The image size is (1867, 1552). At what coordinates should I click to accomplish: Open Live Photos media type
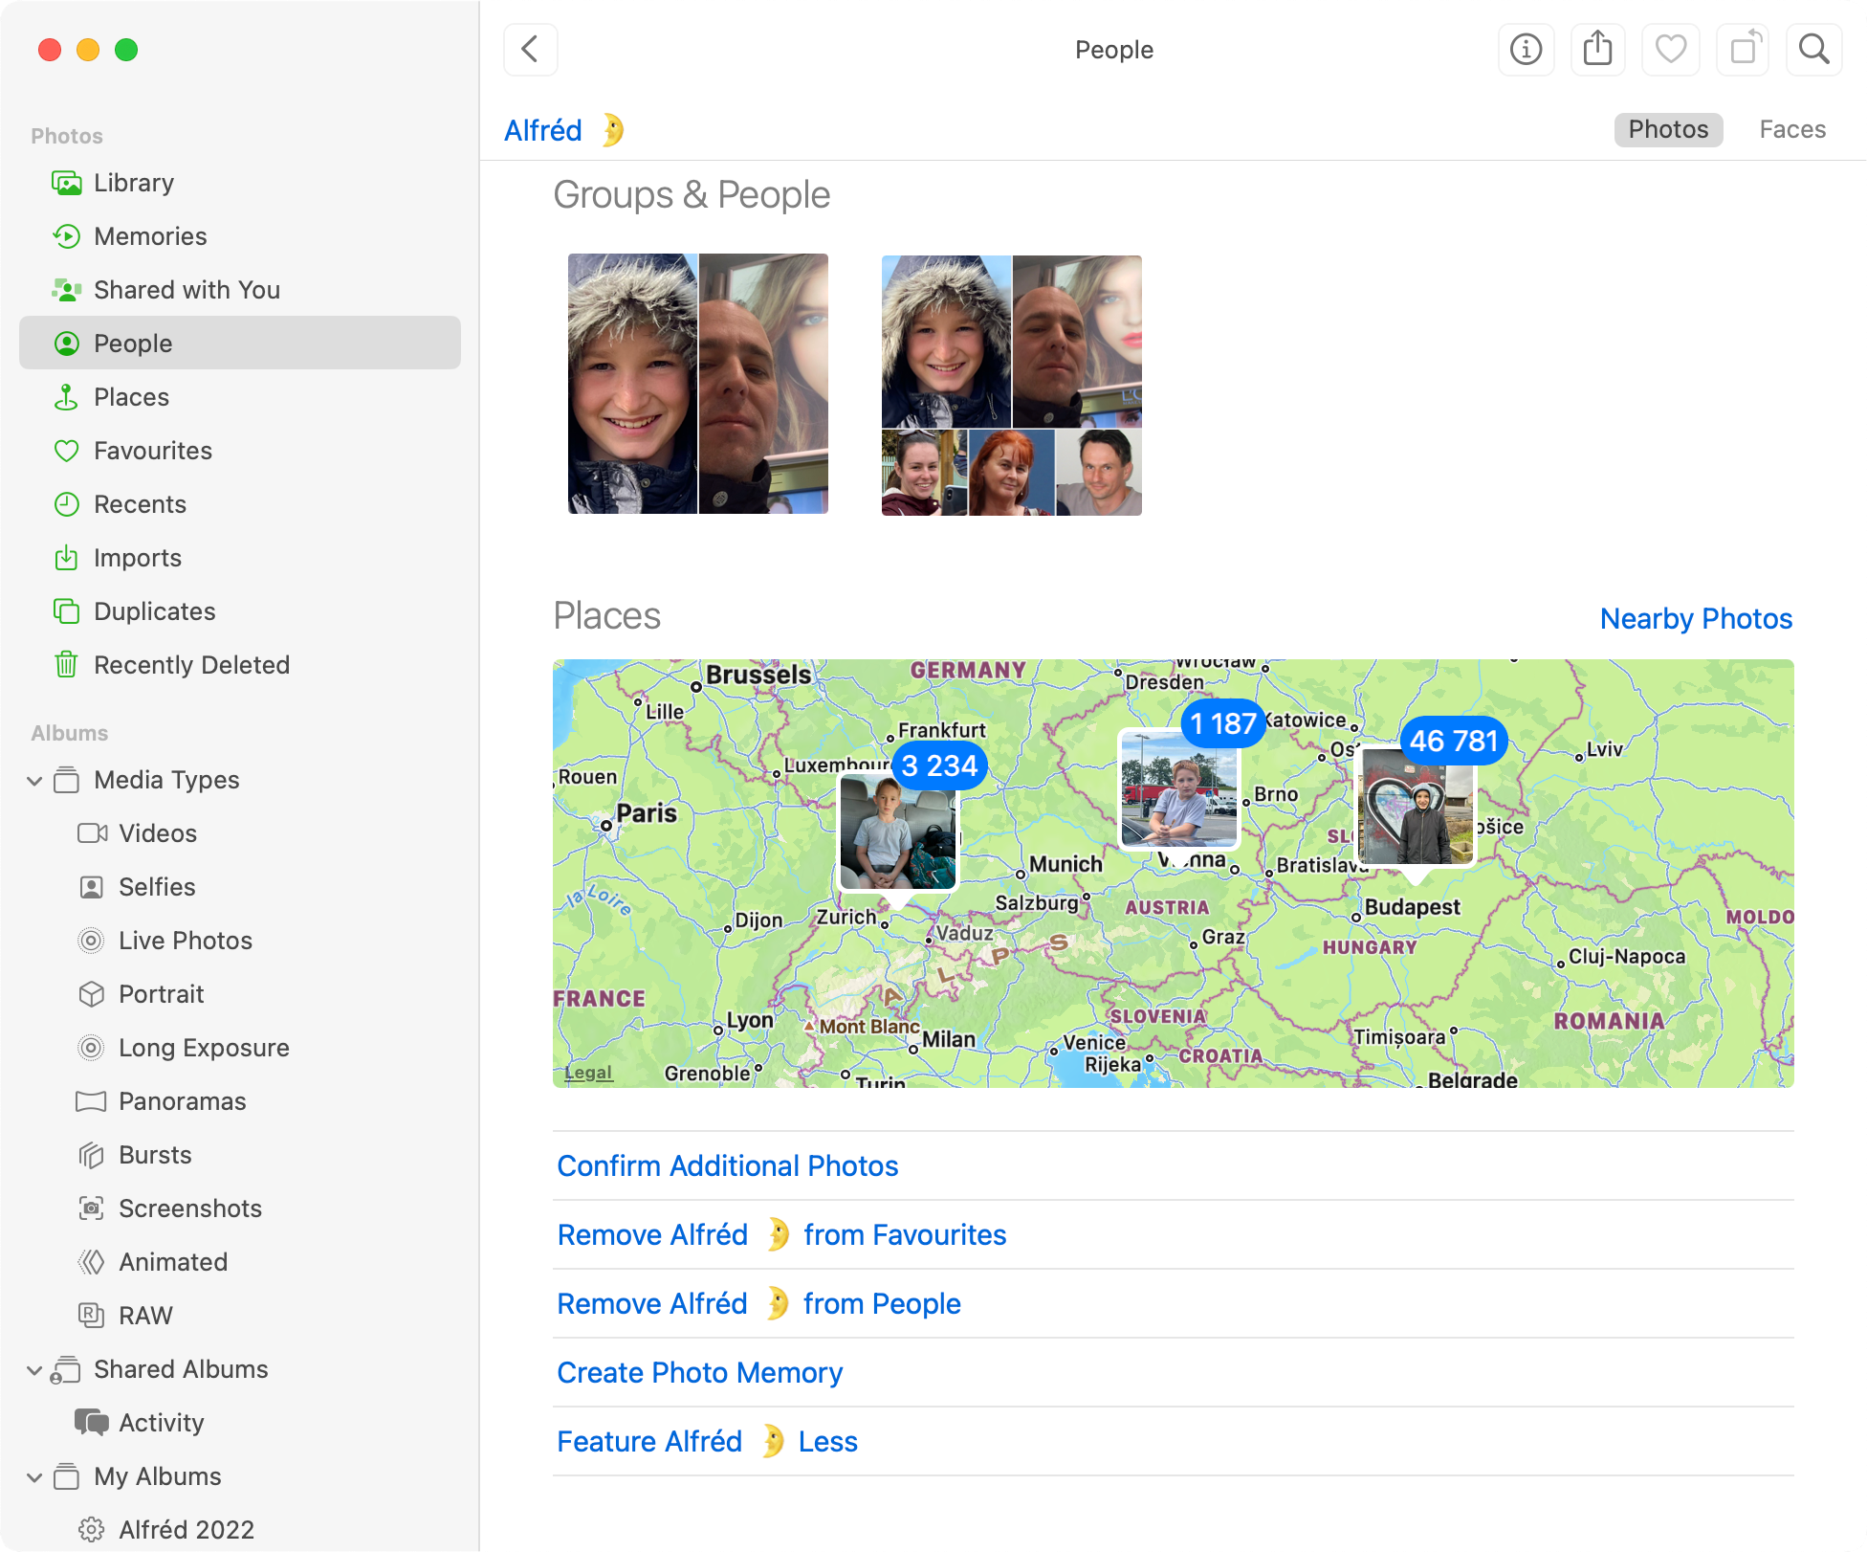coord(239,941)
